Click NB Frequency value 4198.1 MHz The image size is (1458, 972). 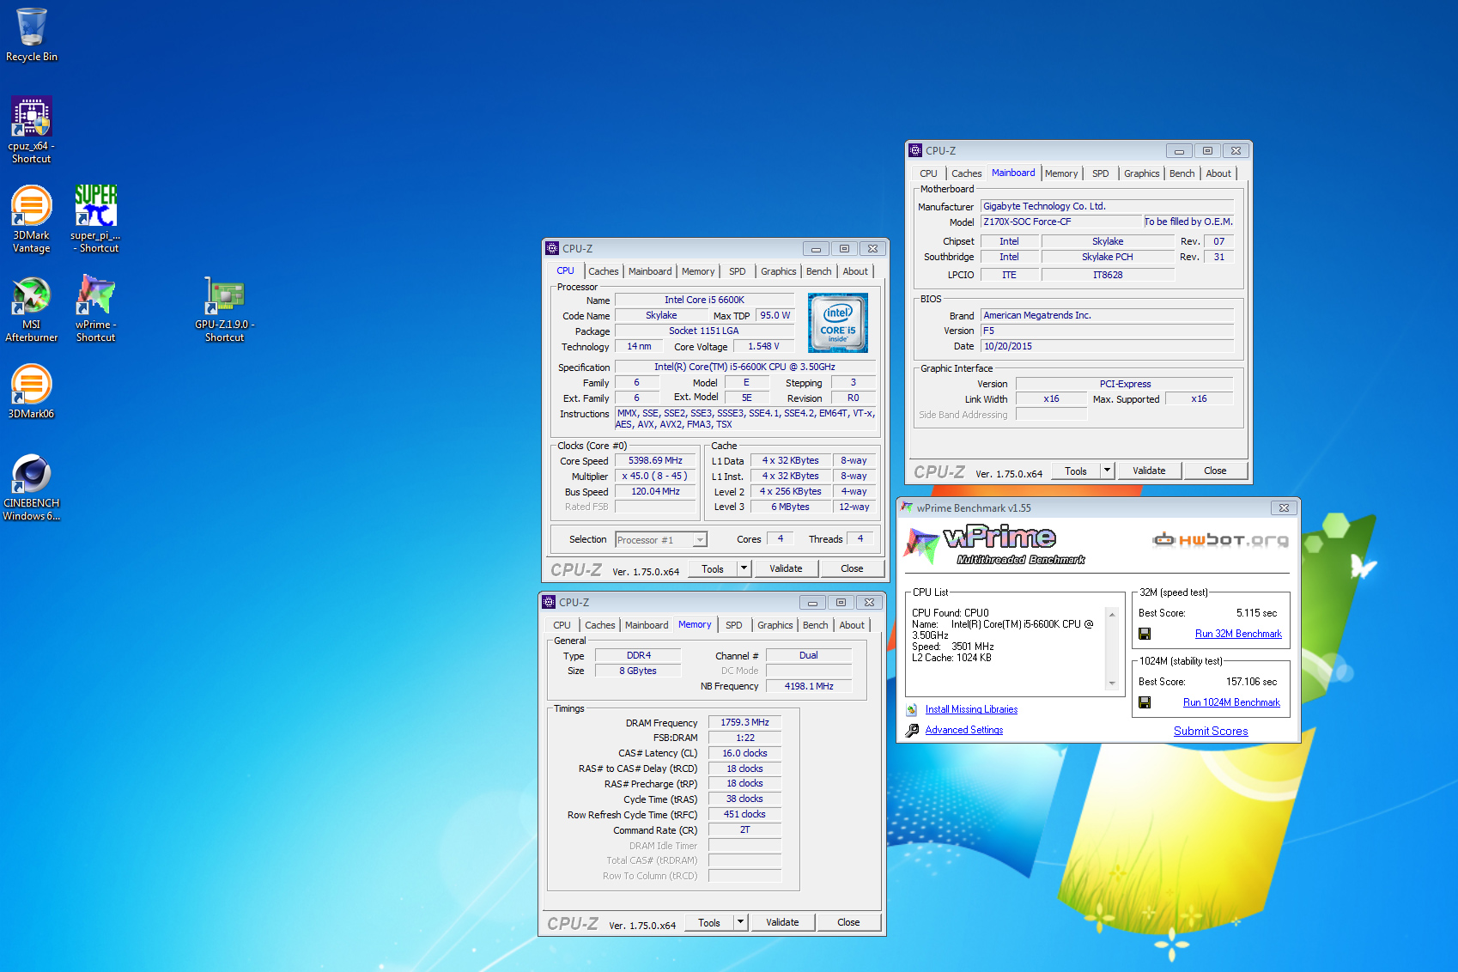point(809,686)
